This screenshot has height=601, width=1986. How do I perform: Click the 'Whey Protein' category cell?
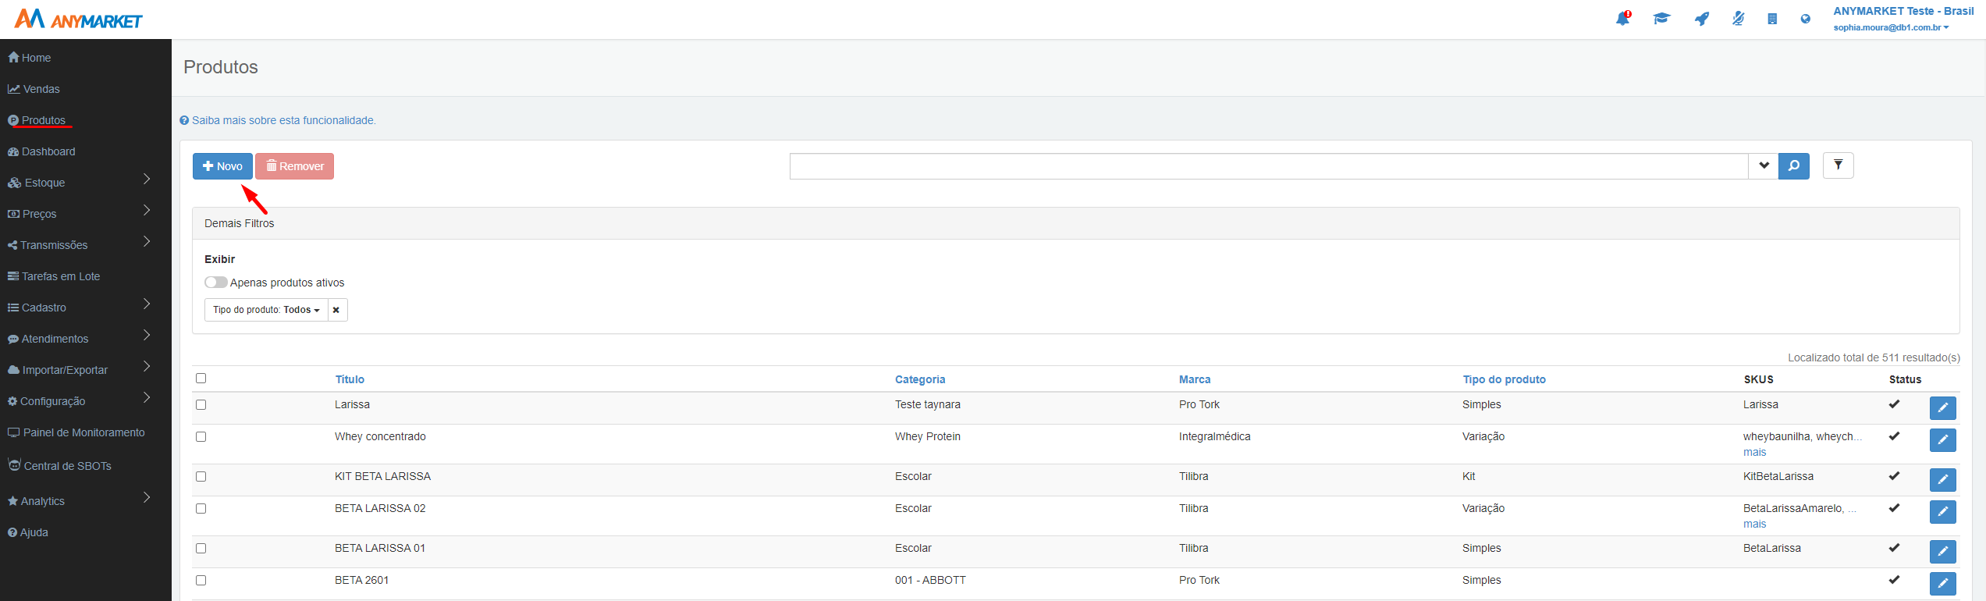(927, 436)
